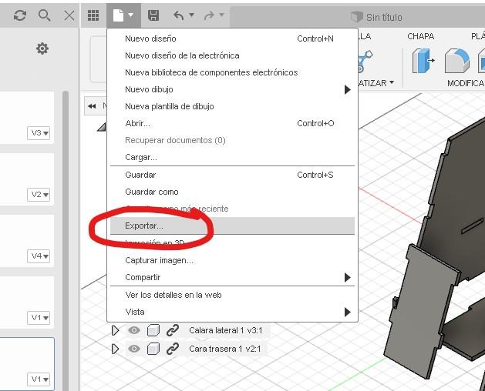Choose Nuevo diseño from the menu

coord(232,38)
